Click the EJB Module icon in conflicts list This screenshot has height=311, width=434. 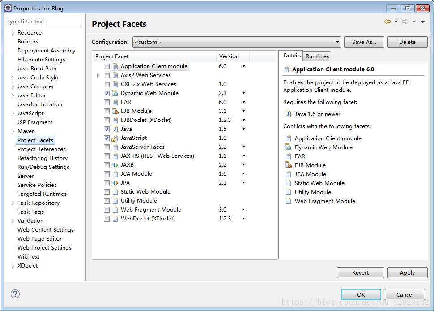tap(288, 165)
